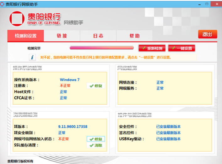The image size is (222, 164).
Task: Click the 操作系统版本 label
Action: [27, 80]
